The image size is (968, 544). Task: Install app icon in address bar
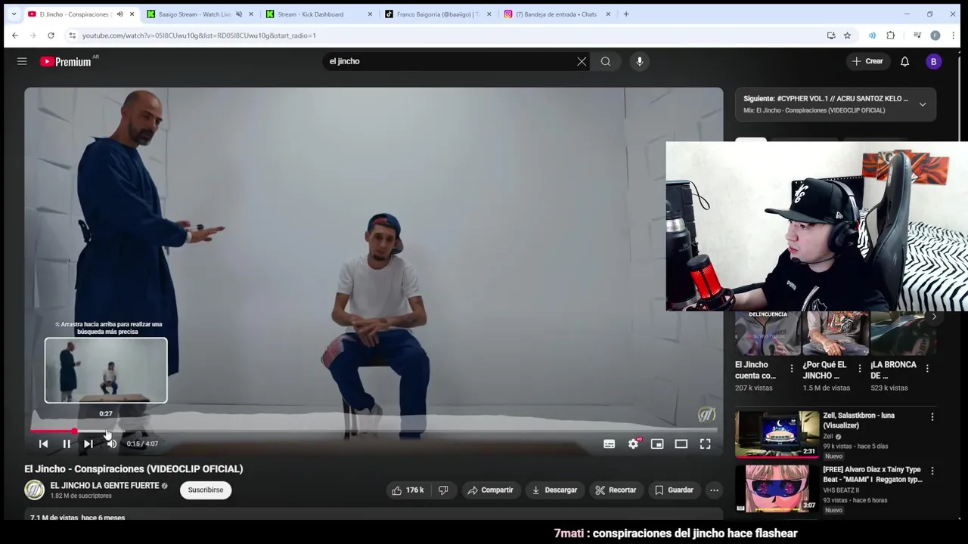click(x=831, y=36)
